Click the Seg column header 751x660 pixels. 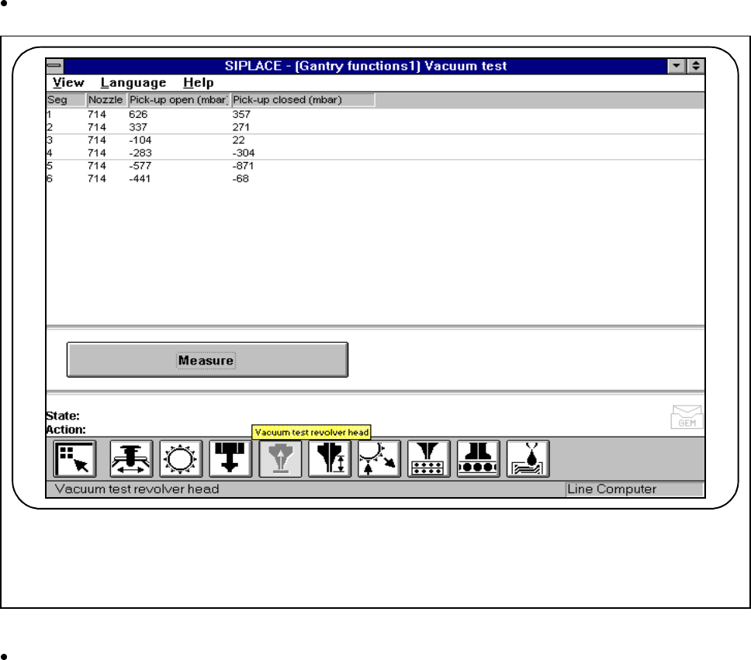(x=66, y=99)
